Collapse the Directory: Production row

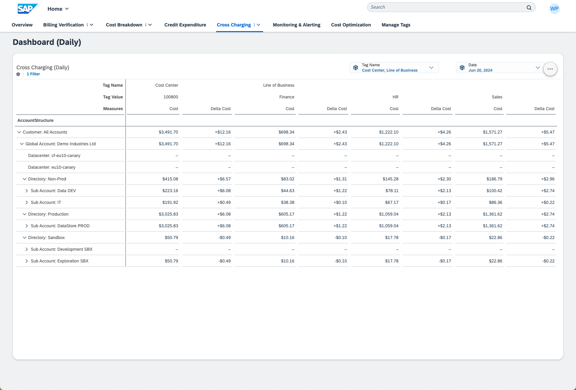pos(24,214)
